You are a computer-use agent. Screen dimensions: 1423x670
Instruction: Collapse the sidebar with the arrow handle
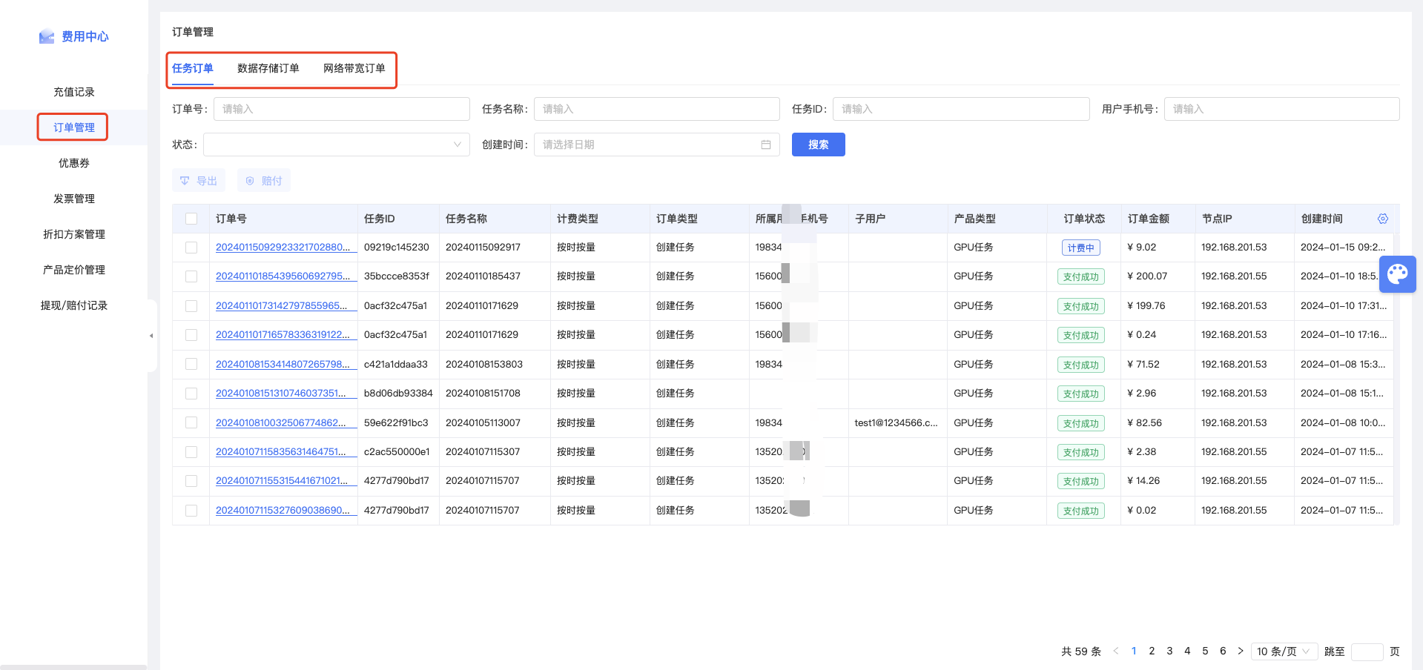tap(151, 336)
